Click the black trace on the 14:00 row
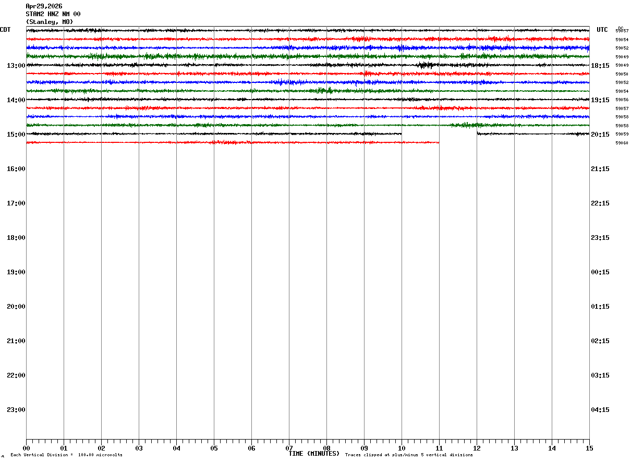The image size is (631, 462). pos(308,99)
